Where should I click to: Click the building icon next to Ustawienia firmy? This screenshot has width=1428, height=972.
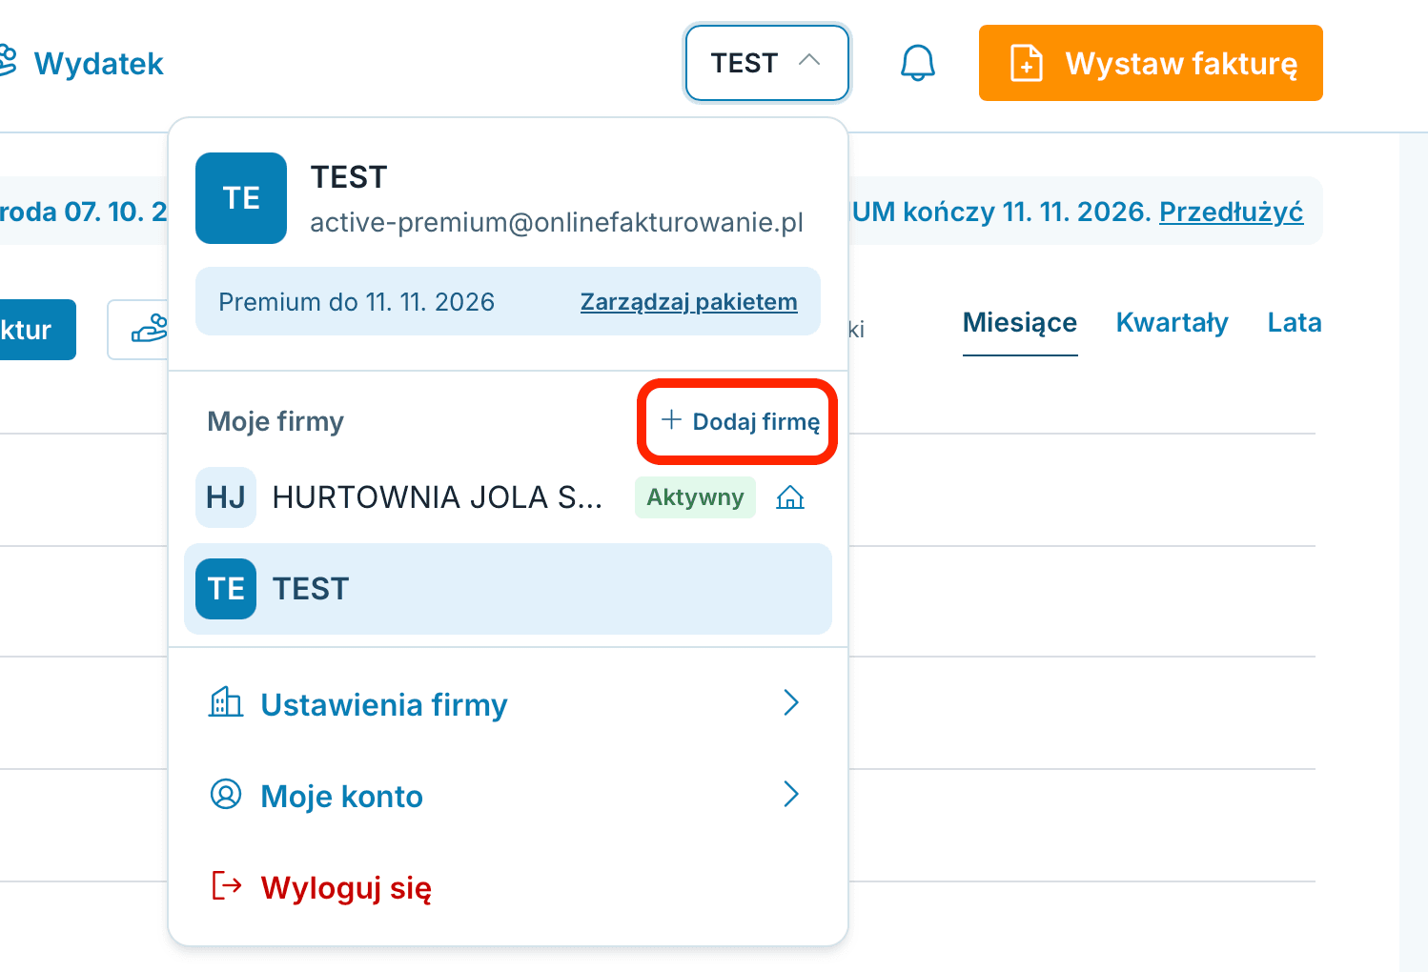click(x=226, y=702)
